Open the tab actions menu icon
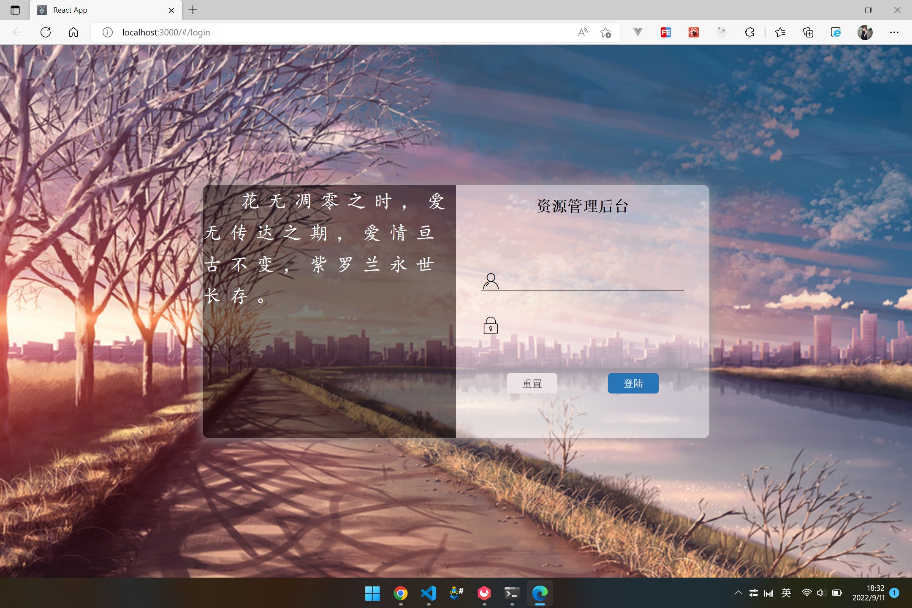The width and height of the screenshot is (912, 608). point(15,10)
